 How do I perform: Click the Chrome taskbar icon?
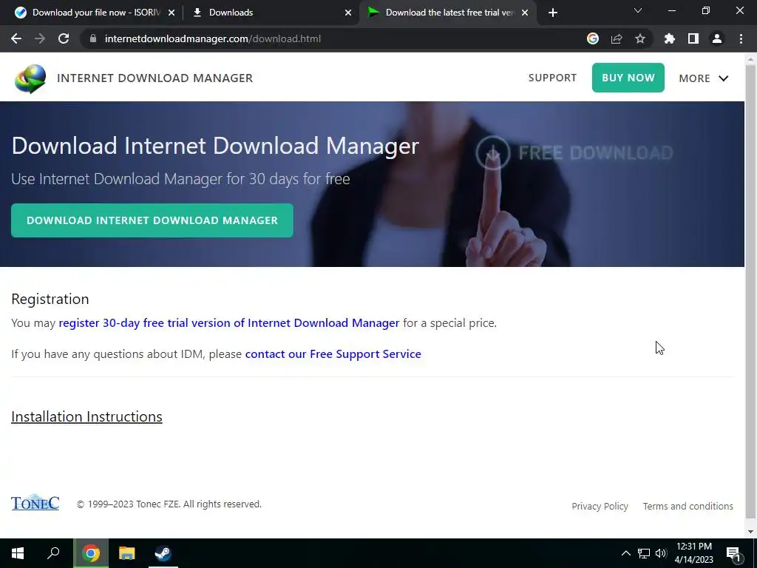point(91,553)
